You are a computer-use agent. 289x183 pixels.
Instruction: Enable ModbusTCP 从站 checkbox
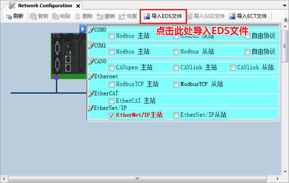[x=176, y=85]
